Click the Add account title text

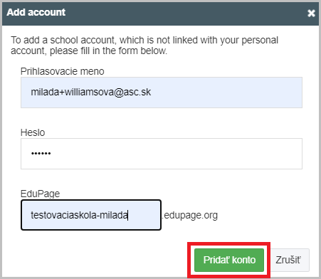36,12
